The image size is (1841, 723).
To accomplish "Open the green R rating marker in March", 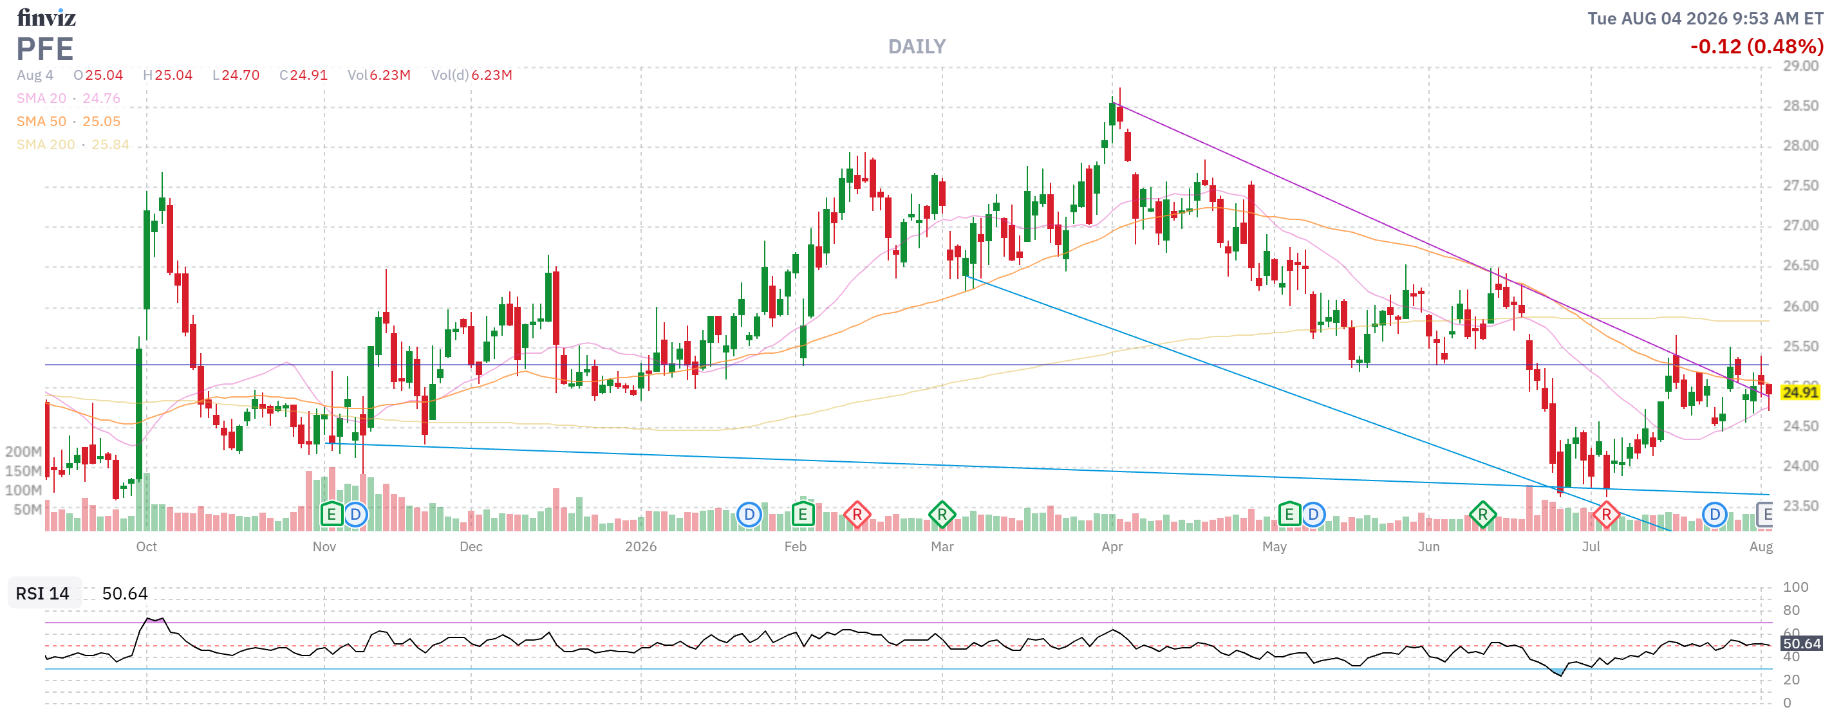I will click(x=942, y=514).
